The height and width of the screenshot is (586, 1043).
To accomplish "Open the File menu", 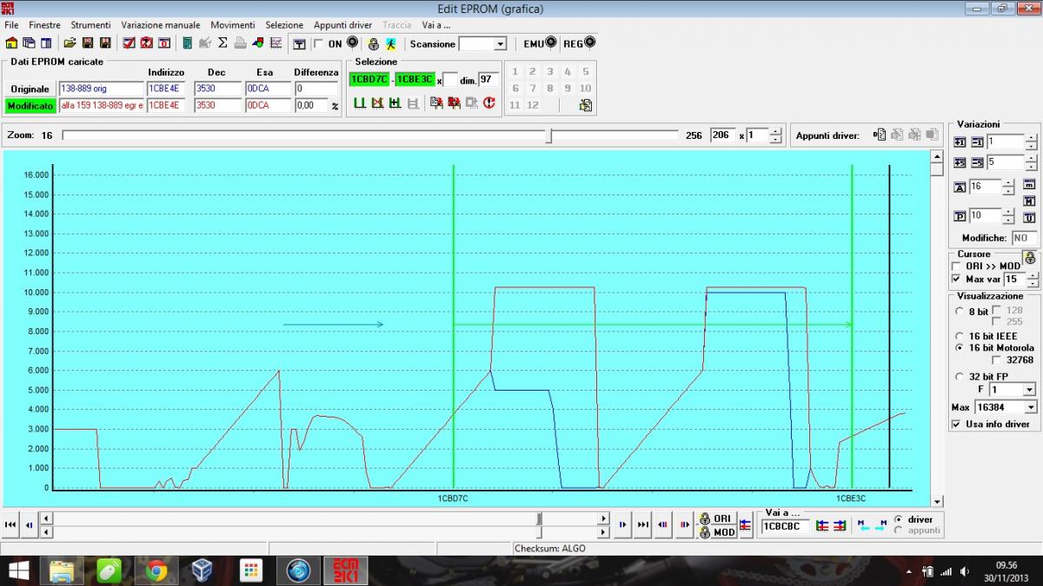I will 11,25.
